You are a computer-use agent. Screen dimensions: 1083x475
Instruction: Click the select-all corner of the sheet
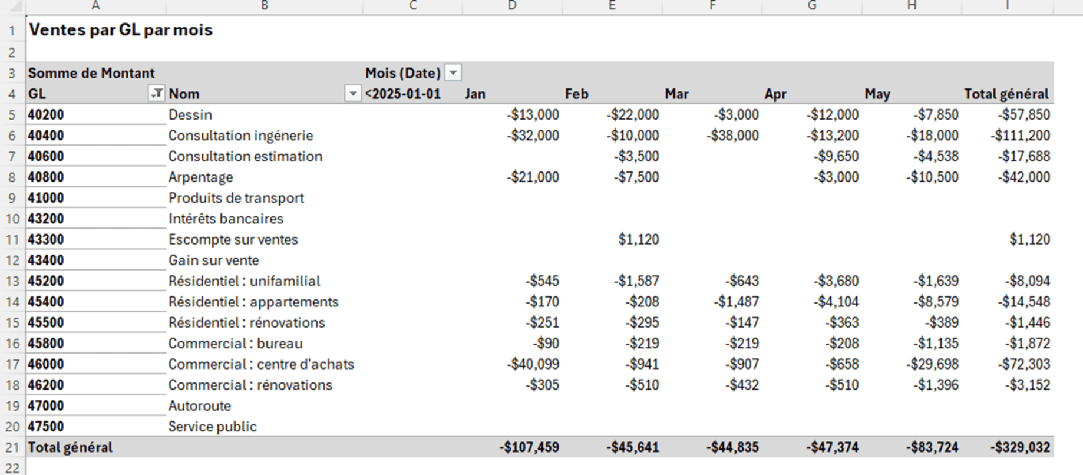tap(12, 6)
